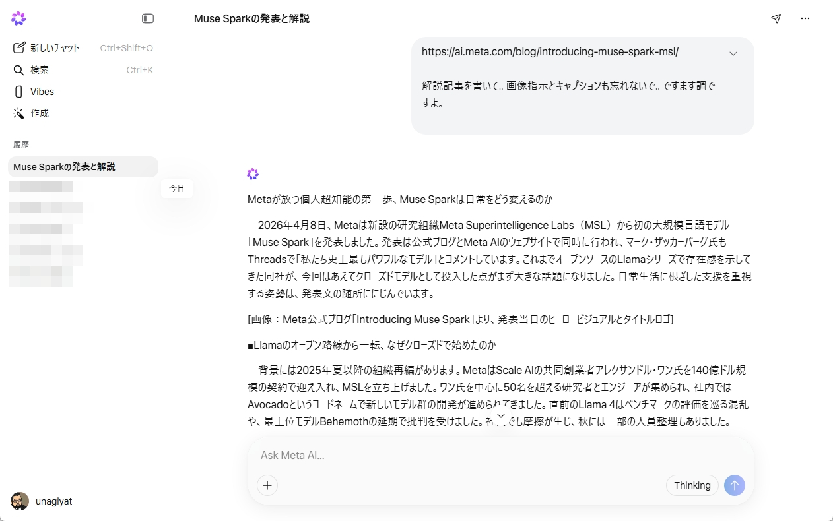The width and height of the screenshot is (833, 521).
Task: Click the Meta AI flower logo
Action: coord(18,18)
